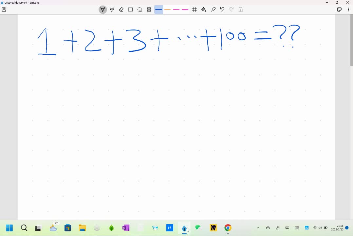Open Microsoft Store from the taskbar

point(68,228)
